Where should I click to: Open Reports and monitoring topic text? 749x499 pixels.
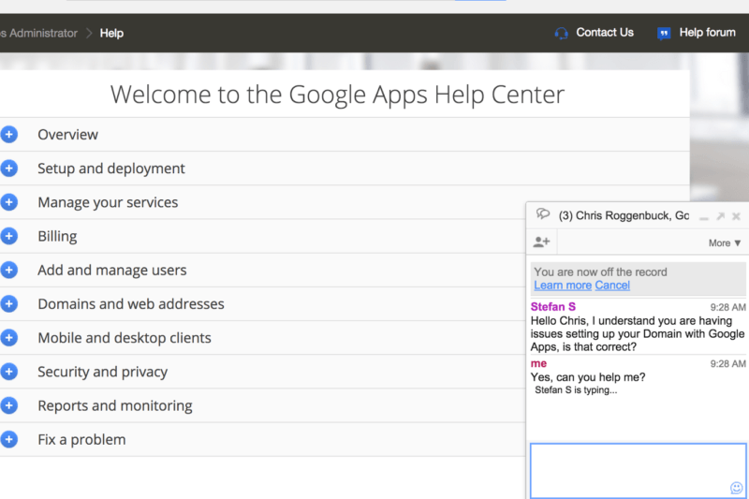coord(115,406)
